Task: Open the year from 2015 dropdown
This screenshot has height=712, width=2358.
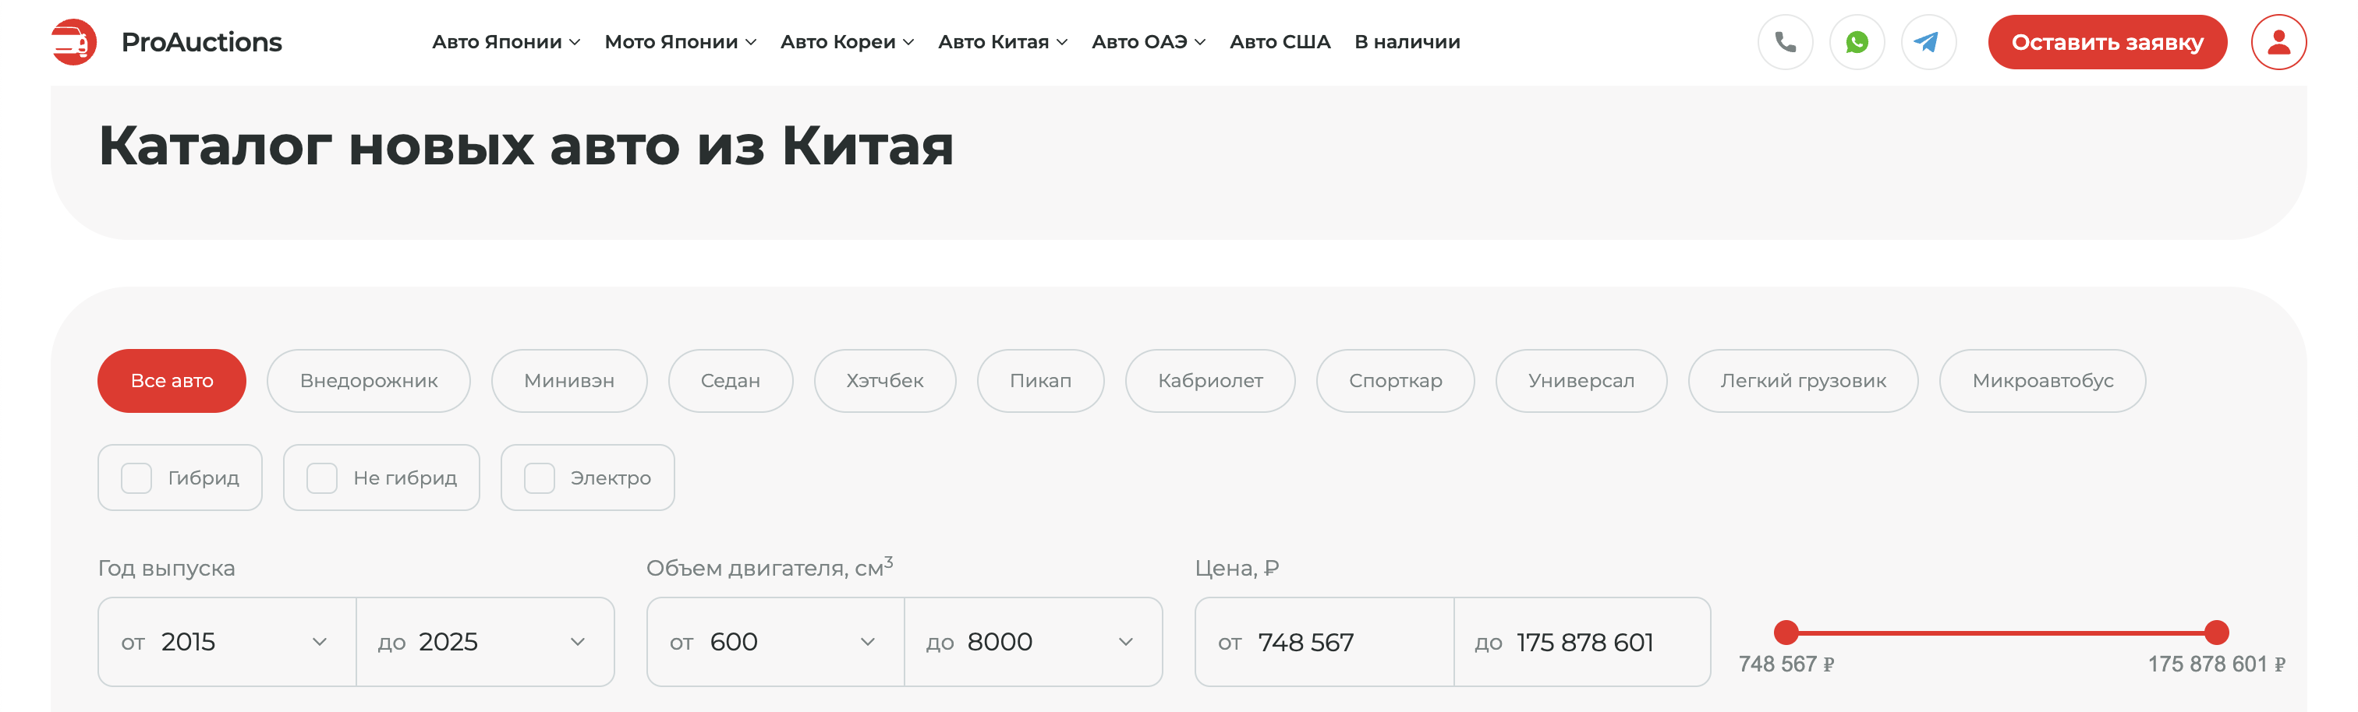Action: (227, 642)
